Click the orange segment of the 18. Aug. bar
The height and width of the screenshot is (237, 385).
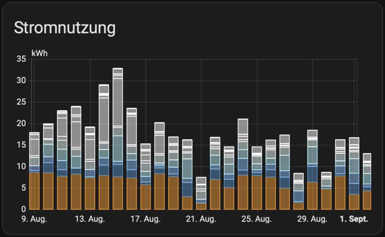159,191
